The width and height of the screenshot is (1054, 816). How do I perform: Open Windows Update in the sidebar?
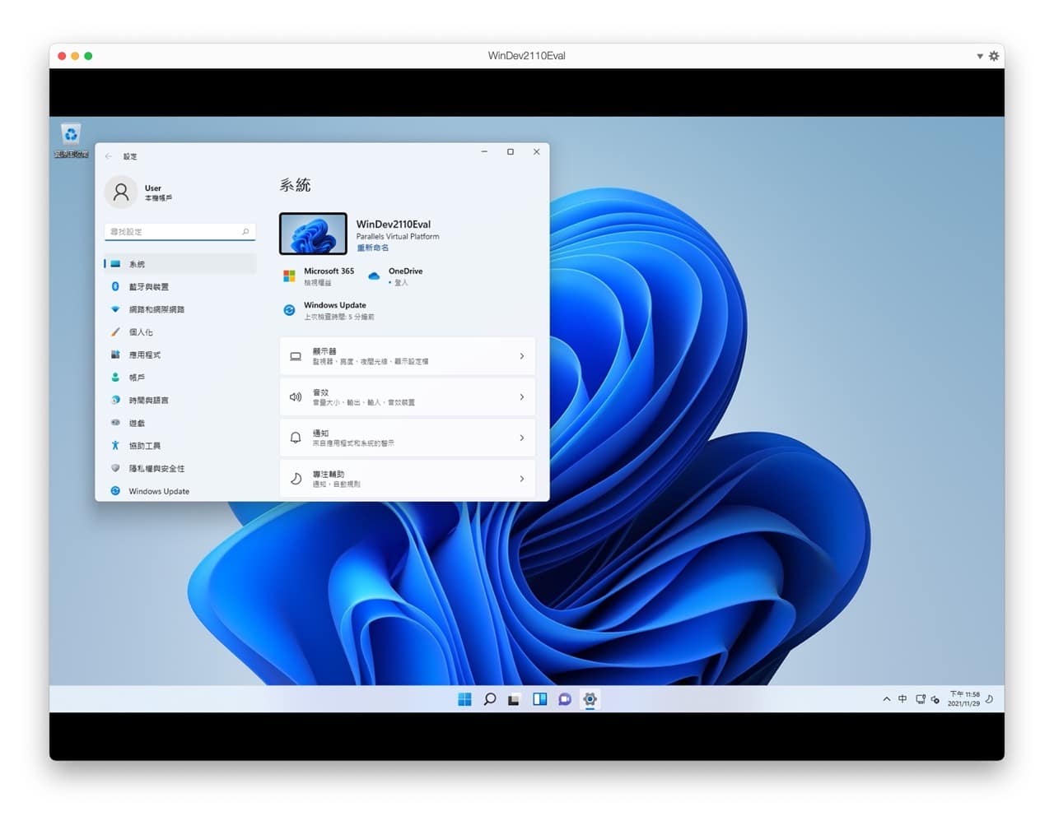point(180,491)
